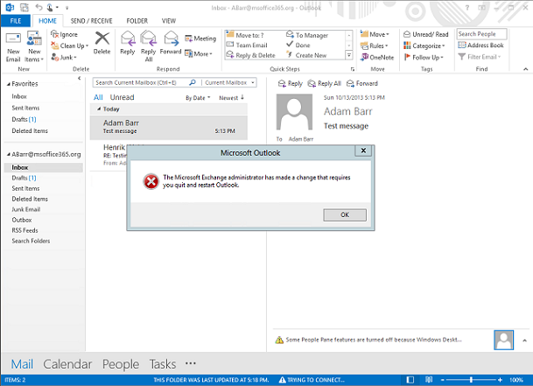Click the OneNote icon
This screenshot has width=533, height=386.
click(364, 57)
